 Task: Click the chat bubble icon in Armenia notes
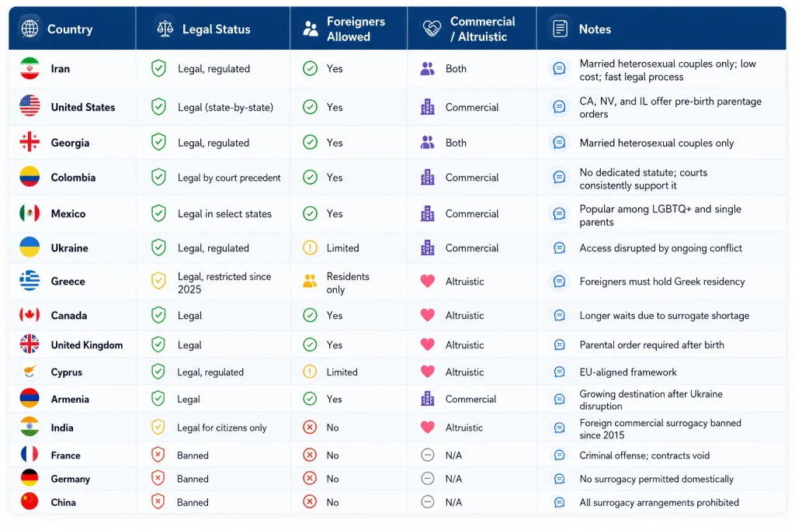[559, 400]
